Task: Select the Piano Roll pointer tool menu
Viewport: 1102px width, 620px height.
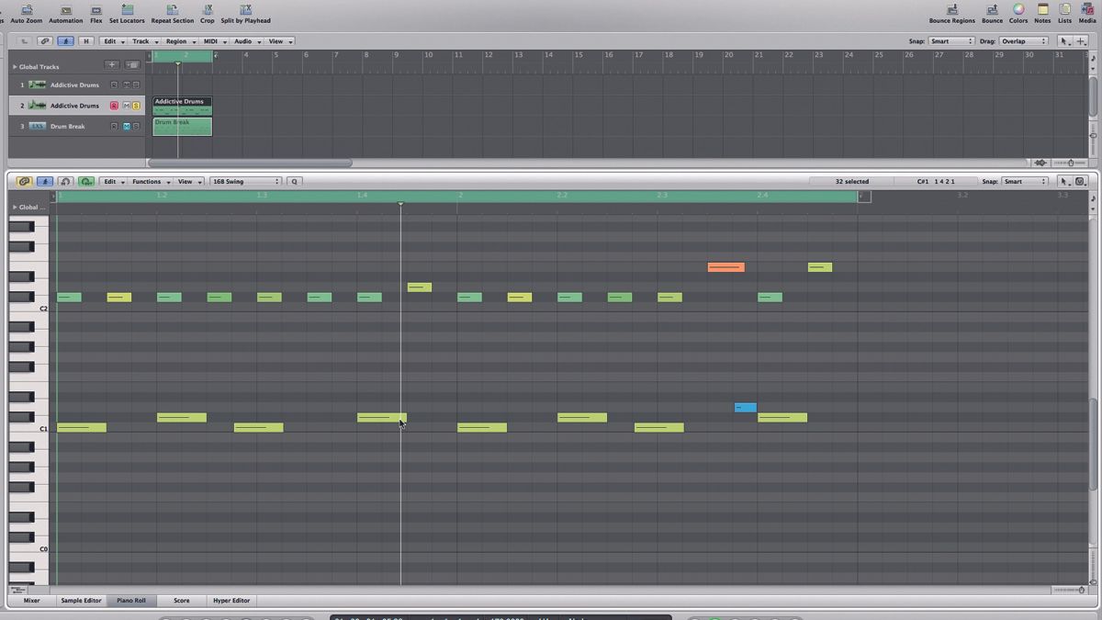Action: tap(1065, 182)
